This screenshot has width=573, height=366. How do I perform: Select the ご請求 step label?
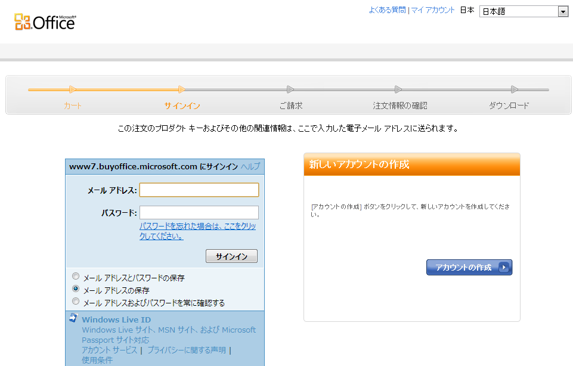291,106
